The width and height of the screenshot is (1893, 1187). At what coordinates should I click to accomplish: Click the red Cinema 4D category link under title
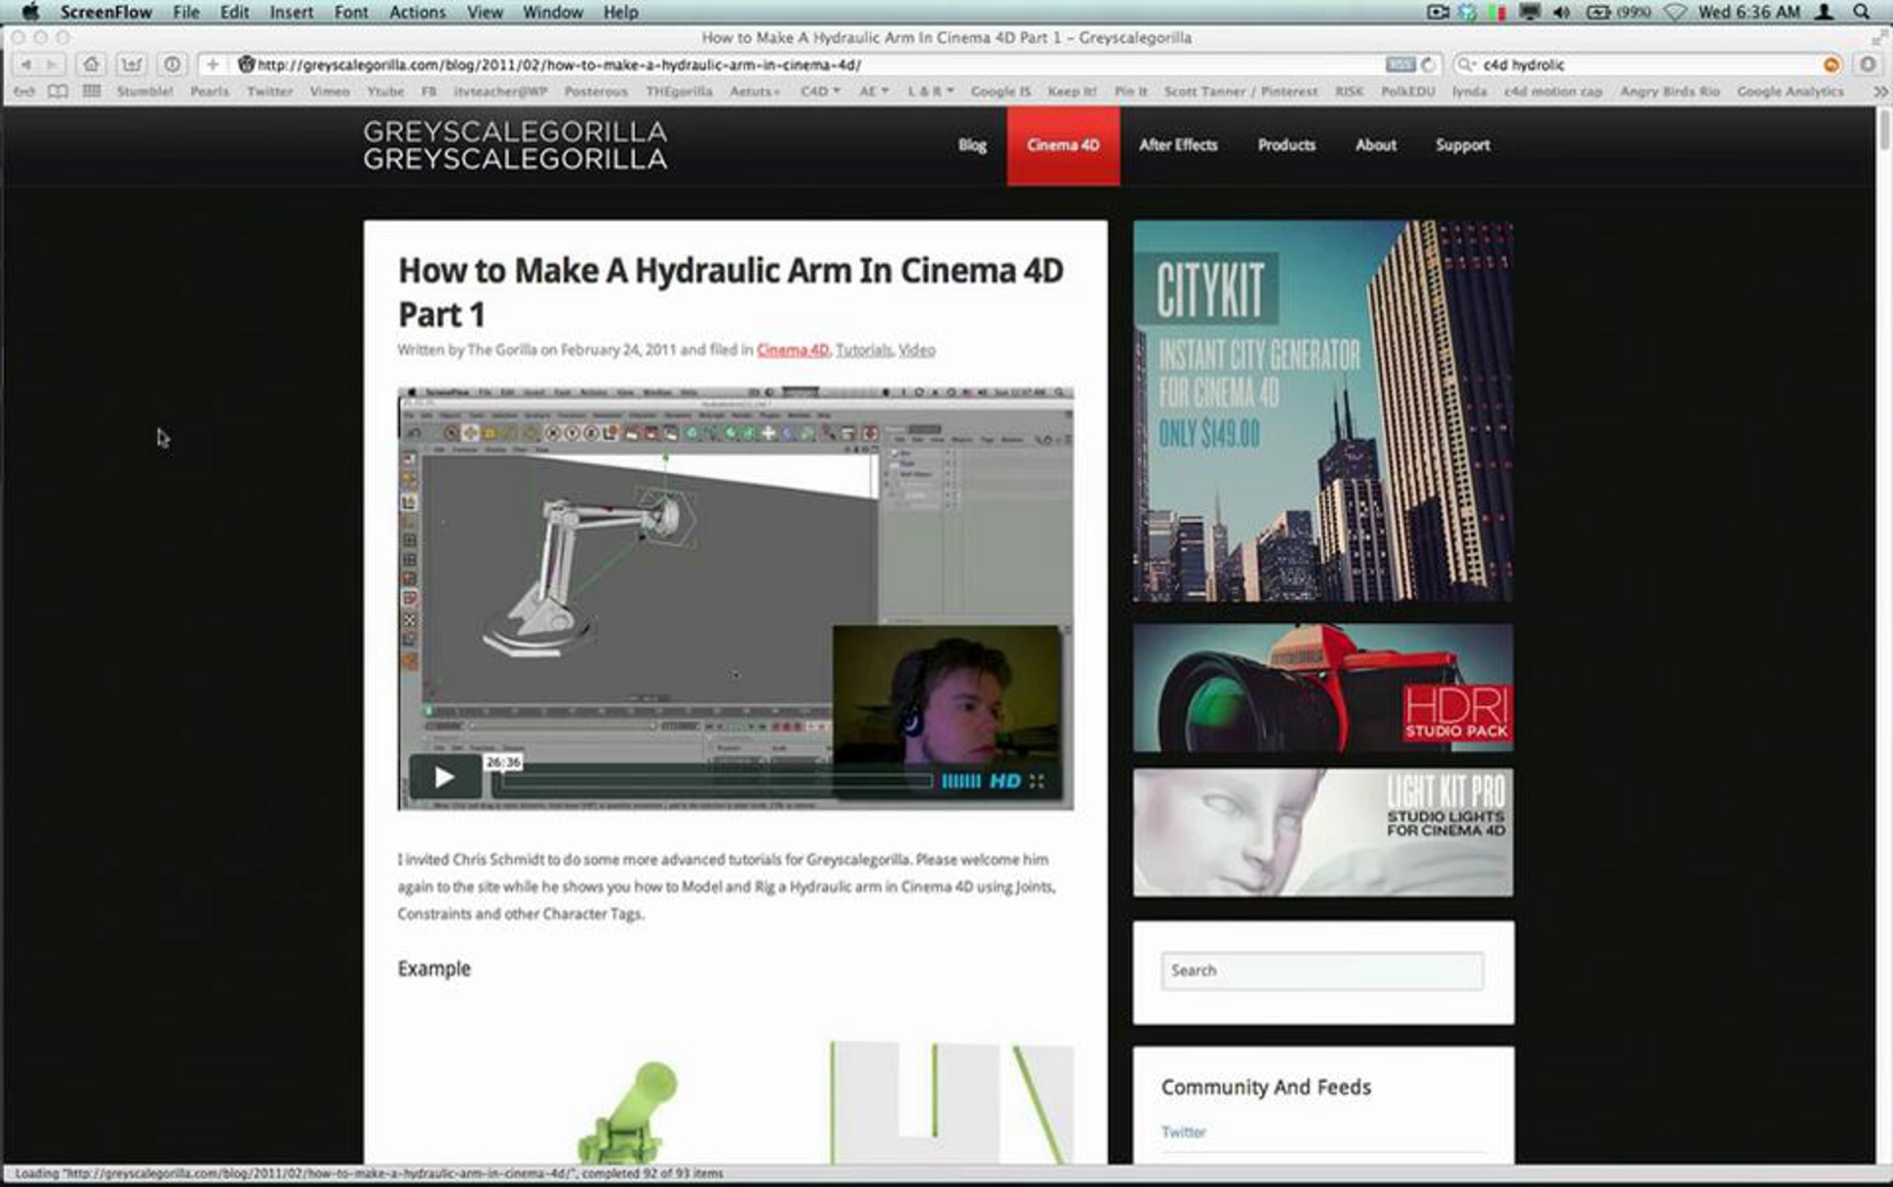(793, 349)
